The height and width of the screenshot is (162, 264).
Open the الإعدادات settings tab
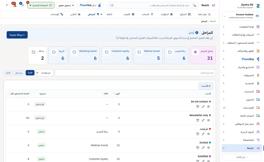pyautogui.click(x=57, y=14)
